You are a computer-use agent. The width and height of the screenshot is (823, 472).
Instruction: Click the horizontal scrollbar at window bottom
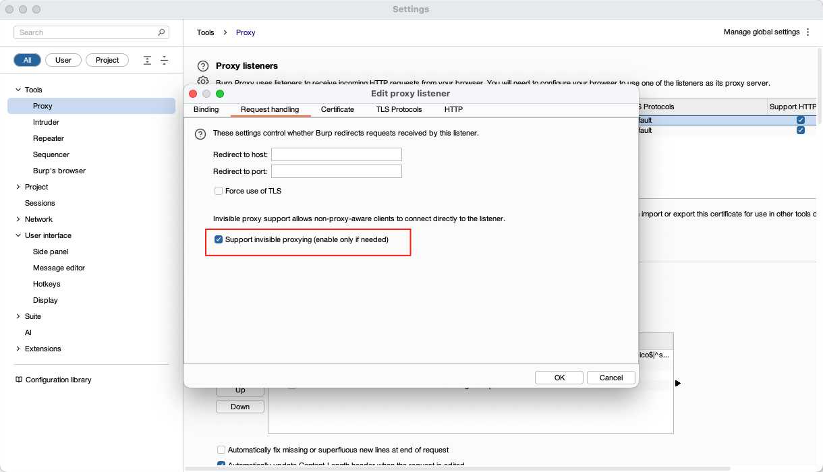click(459, 469)
